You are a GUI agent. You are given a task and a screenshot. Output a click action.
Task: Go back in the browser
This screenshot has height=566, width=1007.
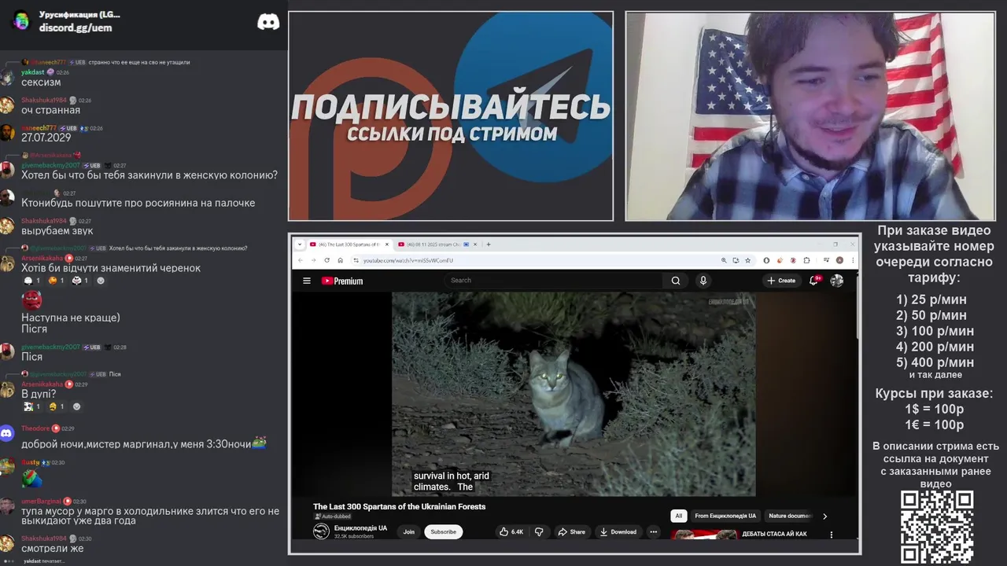[x=300, y=260]
